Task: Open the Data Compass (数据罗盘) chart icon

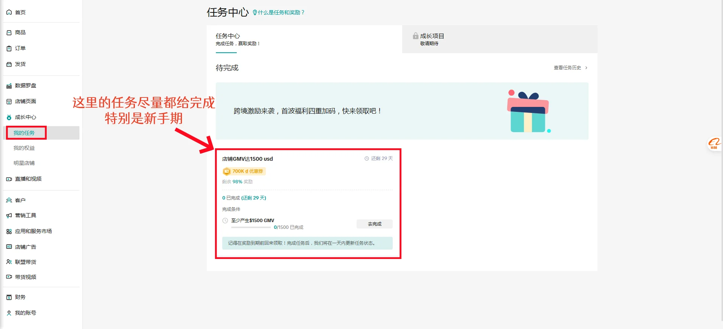Action: click(9, 86)
